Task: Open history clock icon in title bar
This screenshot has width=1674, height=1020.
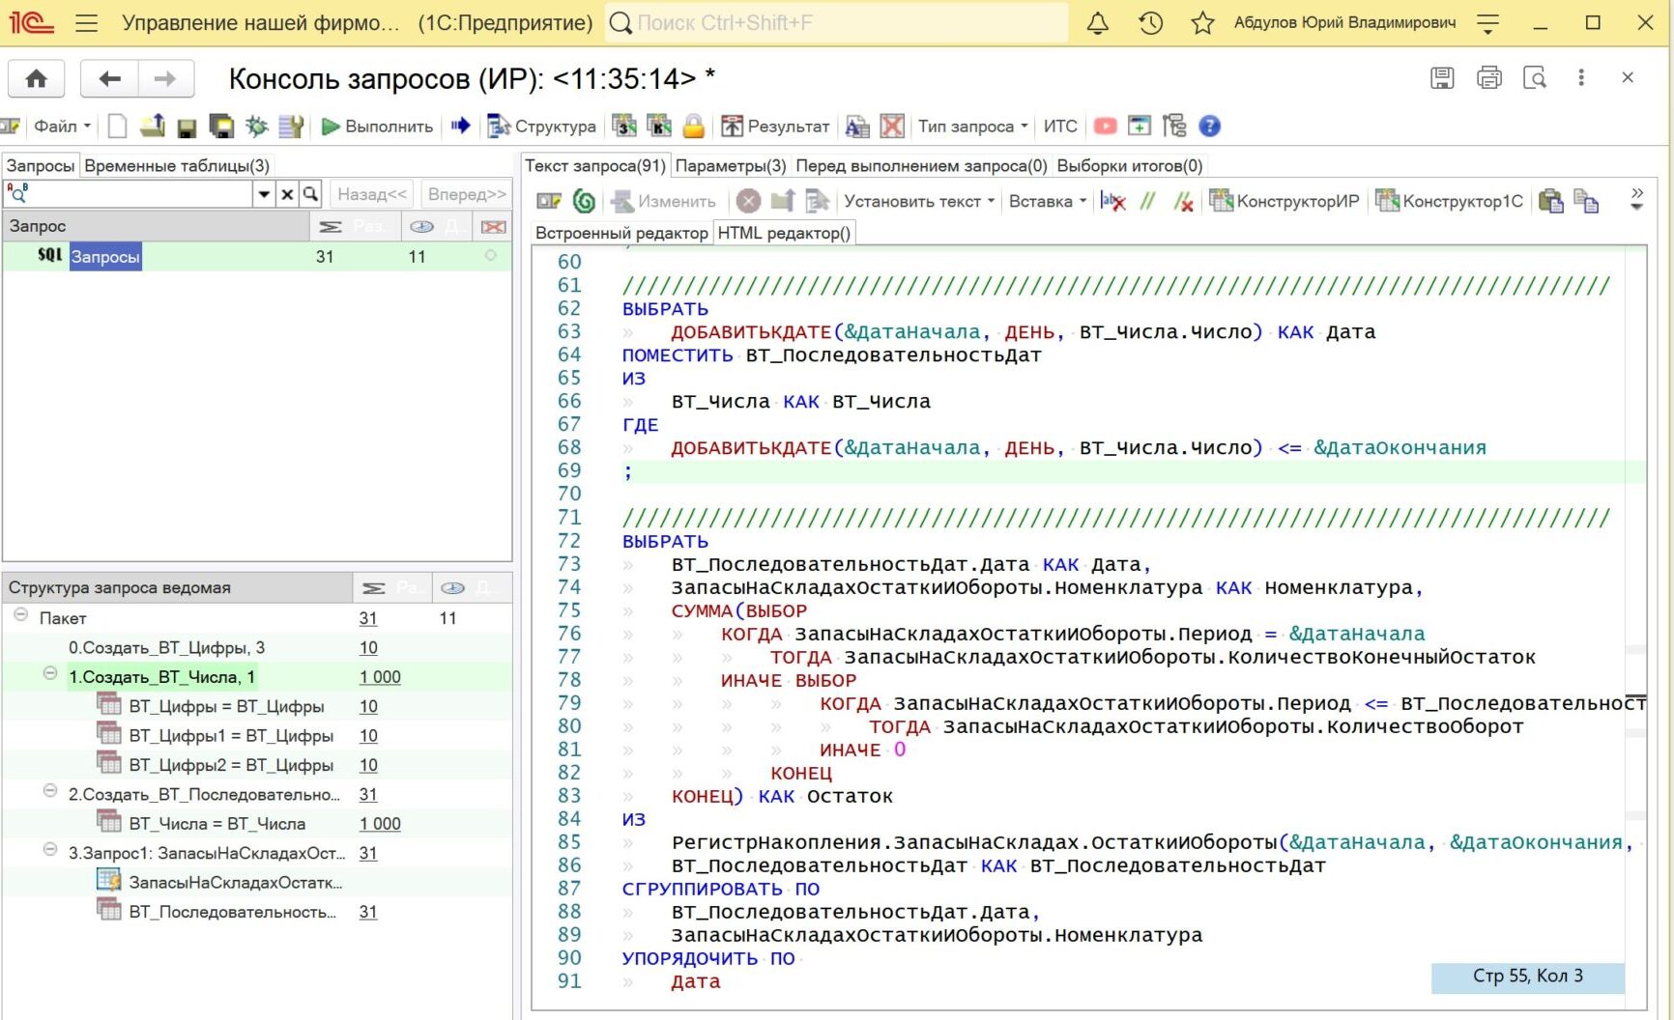Action: pos(1150,23)
